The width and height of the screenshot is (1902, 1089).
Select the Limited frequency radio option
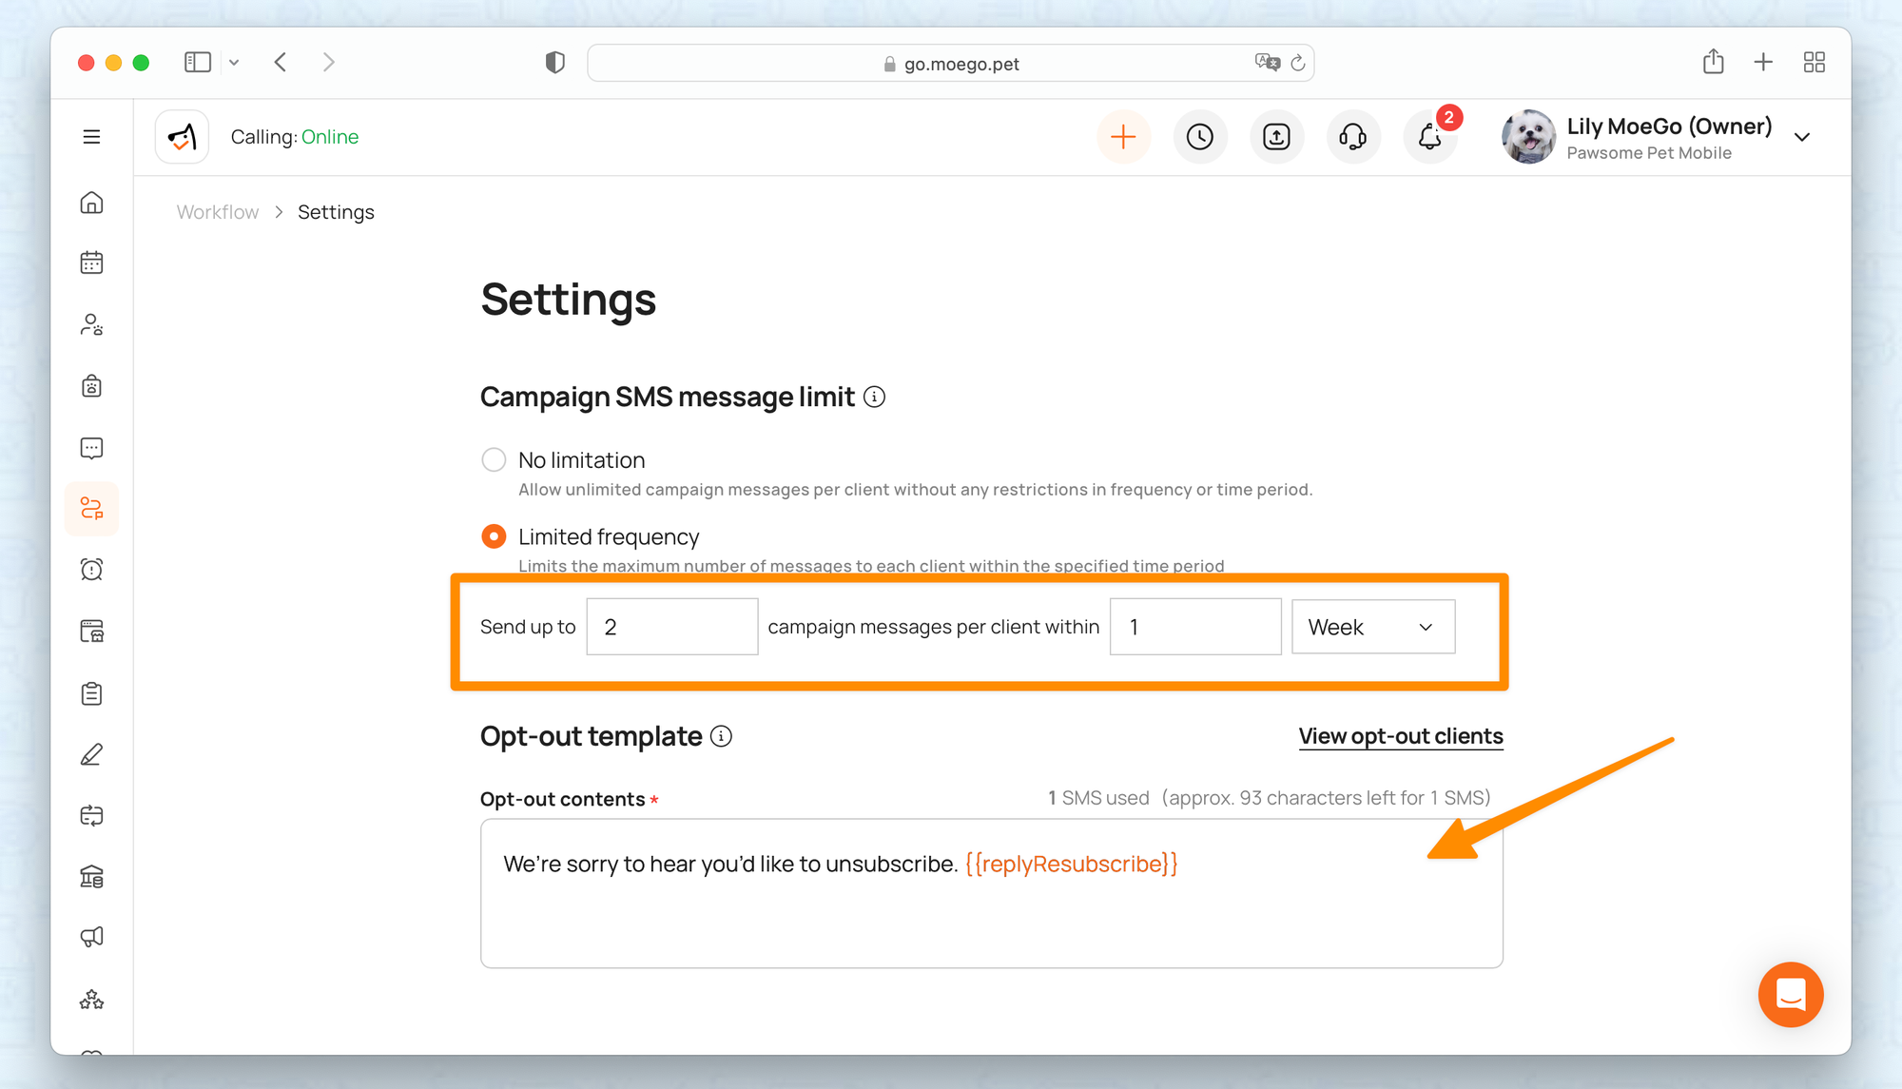tap(494, 537)
